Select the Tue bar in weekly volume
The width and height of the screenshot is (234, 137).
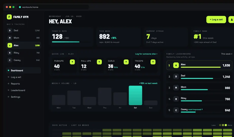[74, 98]
